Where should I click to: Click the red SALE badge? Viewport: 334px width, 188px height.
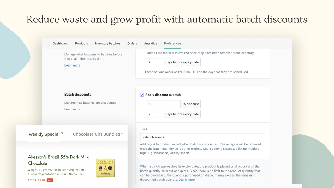click(x=49, y=180)
